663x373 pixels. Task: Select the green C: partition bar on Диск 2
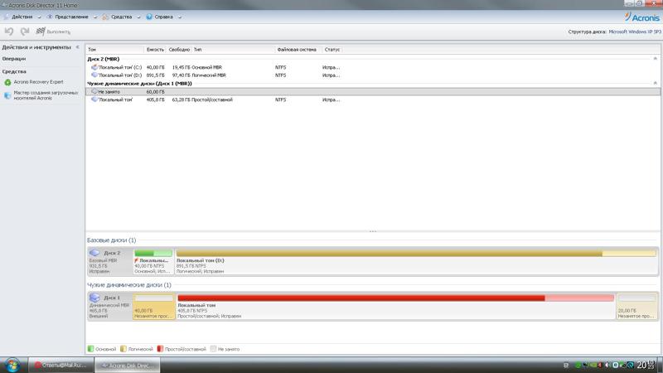153,254
